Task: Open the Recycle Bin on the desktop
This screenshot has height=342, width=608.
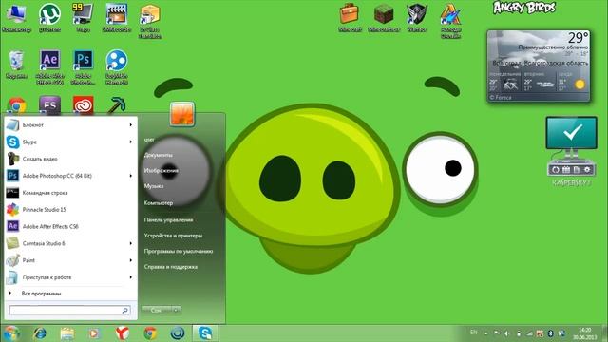Action: click(16, 65)
